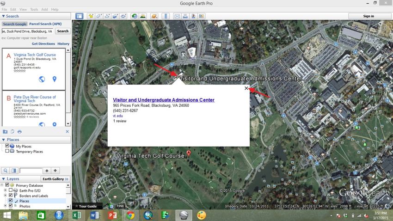
Task: Expand Borders and Labels tree node
Action: tap(5, 196)
